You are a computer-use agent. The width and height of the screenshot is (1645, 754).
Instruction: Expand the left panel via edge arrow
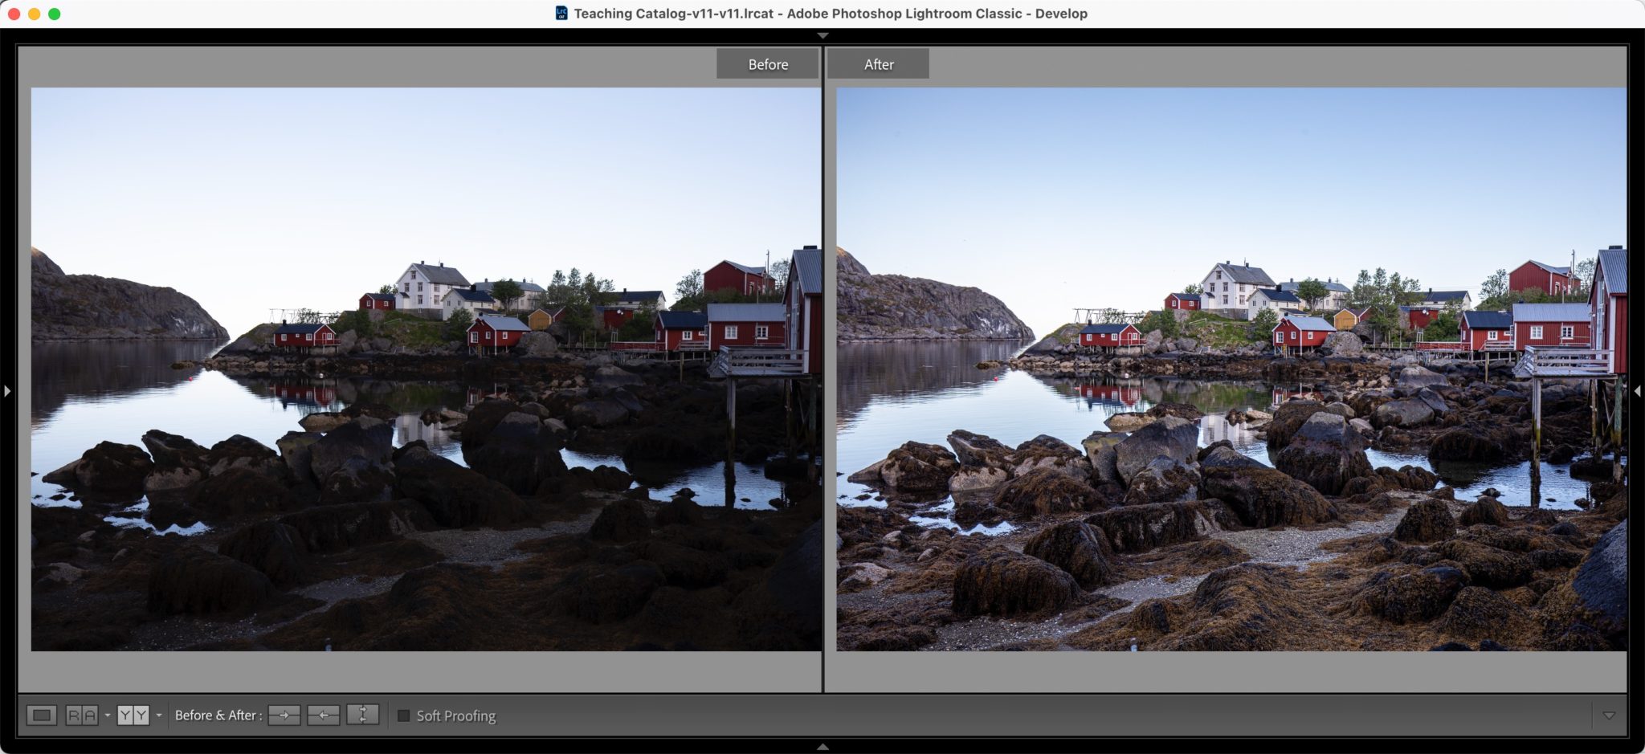6,391
